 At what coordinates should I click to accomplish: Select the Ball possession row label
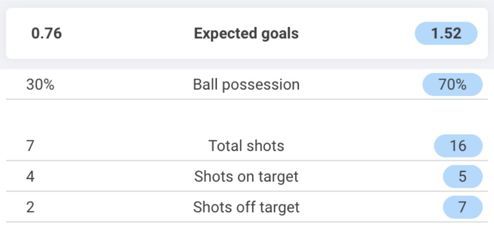click(x=246, y=84)
